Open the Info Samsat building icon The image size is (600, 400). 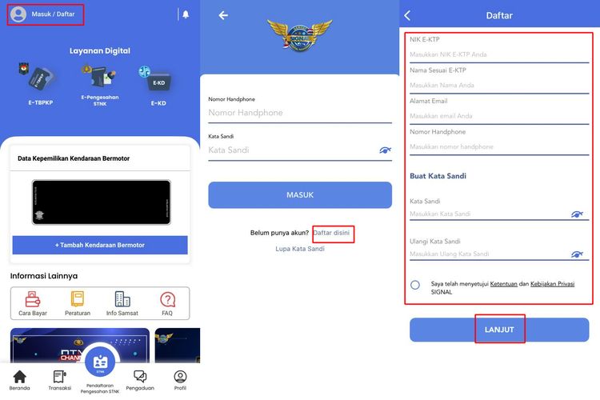click(x=122, y=299)
